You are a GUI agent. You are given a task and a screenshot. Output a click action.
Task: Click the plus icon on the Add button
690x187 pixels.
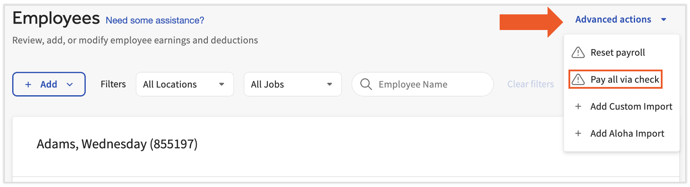pos(28,84)
